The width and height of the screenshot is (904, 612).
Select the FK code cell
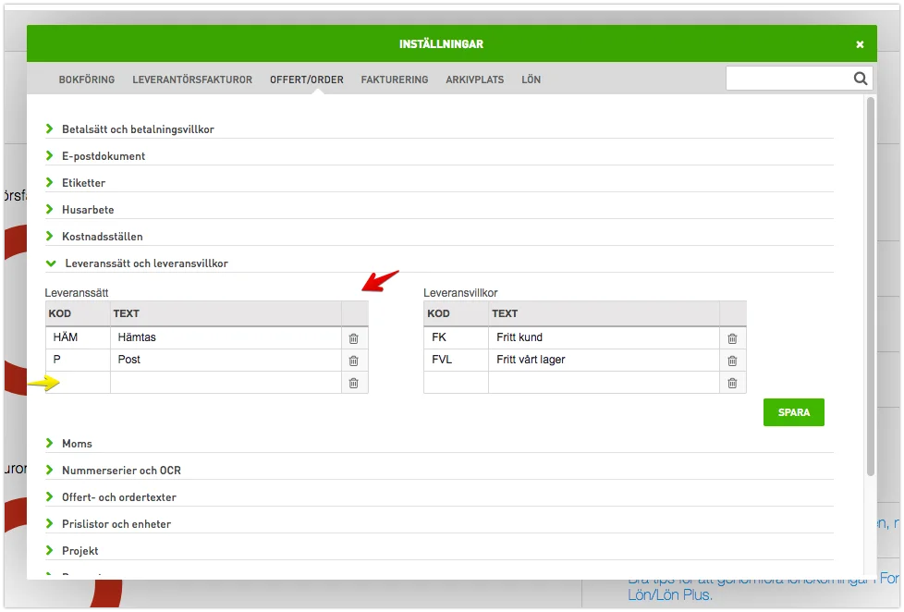tap(456, 337)
